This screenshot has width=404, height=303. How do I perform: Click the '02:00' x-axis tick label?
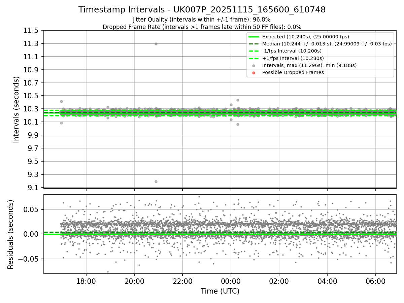click(x=279, y=281)
